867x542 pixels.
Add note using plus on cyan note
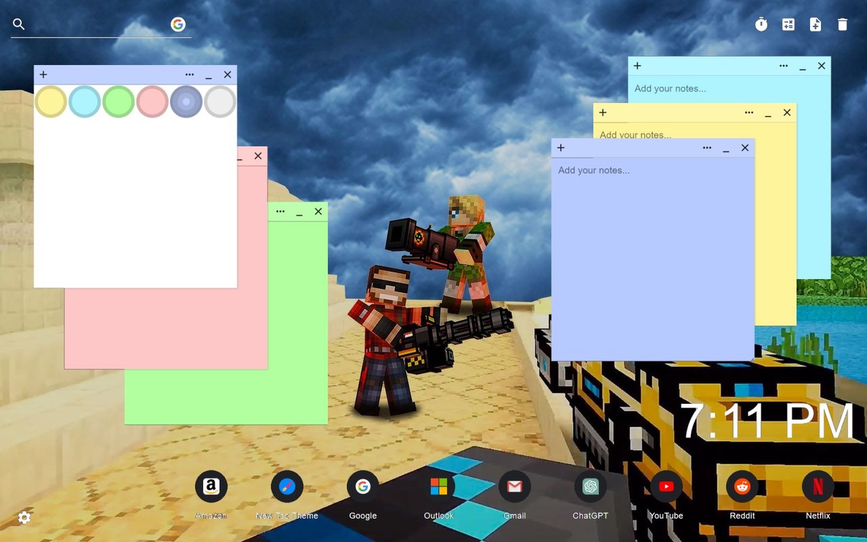(x=637, y=66)
